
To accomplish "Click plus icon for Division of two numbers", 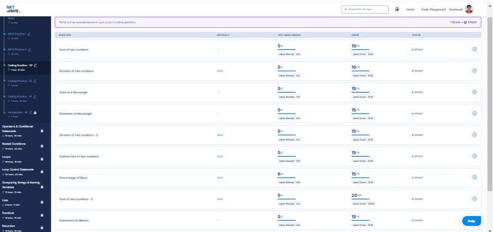I will 475,70.
